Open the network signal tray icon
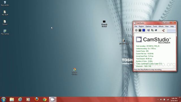Image resolution: width=181 pixels, height=102 pixels. [x=168, y=99]
